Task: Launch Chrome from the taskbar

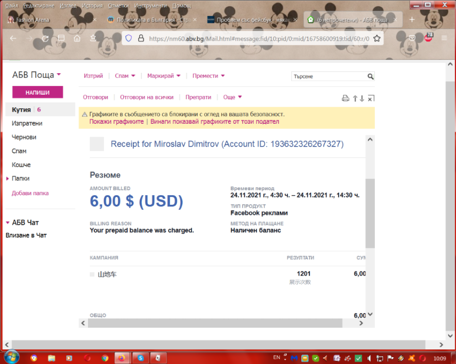Action: 105,358
